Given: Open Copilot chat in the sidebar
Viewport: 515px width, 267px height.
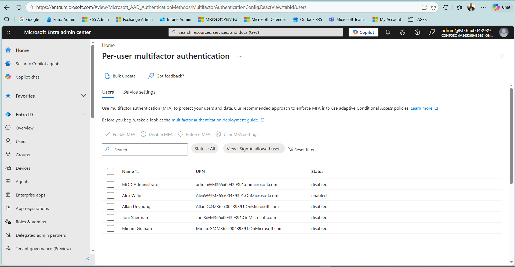Looking at the screenshot, I should (27, 77).
